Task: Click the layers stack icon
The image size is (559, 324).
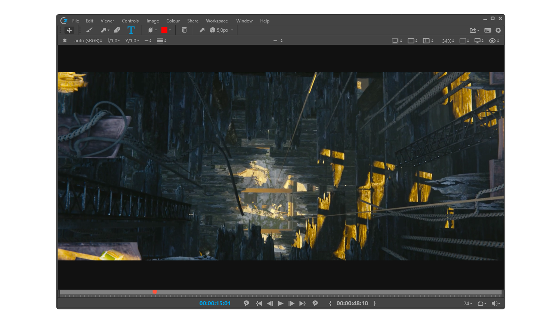Action: (65, 40)
